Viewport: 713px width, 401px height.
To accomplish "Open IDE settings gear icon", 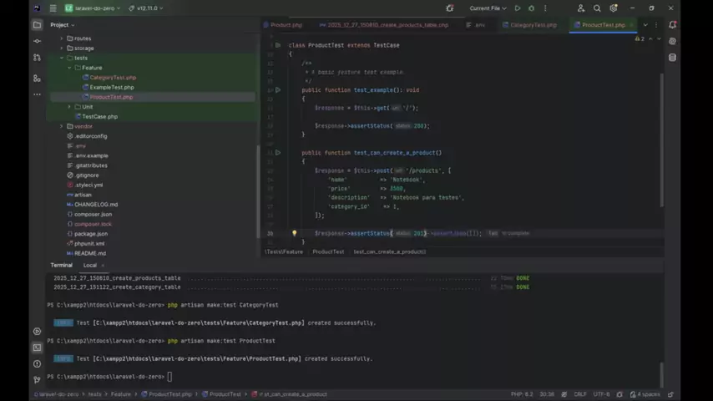I will 615,8.
